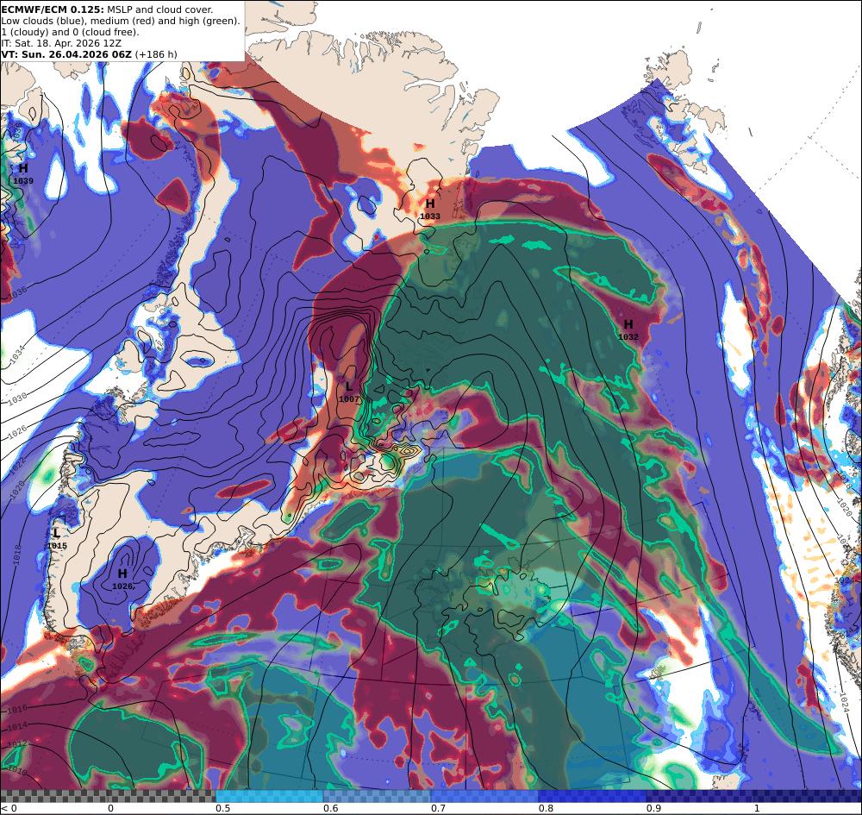Viewport: 862px width, 815px height.
Task: Pick the 0.8–0.9 dark blue colorbar swatch
Action: [593, 796]
